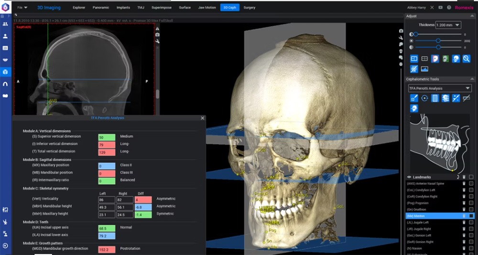
Task: Click the video camera icon in the top bar
Action: [441, 7]
